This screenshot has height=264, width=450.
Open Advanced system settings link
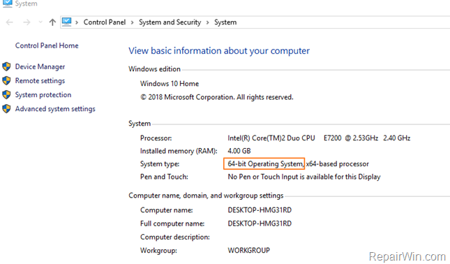[x=55, y=109]
